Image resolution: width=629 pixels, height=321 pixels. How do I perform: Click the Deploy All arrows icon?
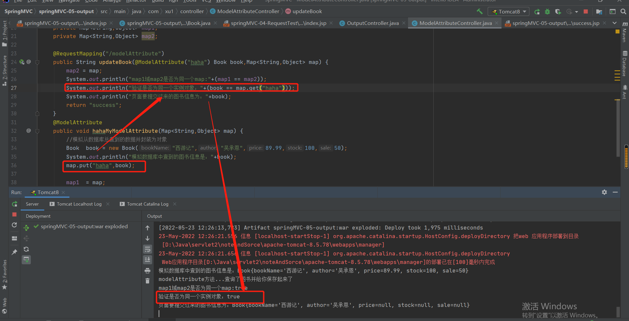click(27, 228)
